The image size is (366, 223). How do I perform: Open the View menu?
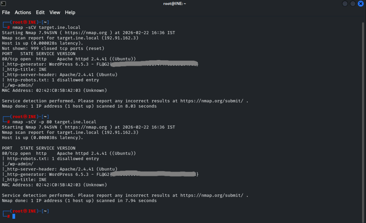tap(55, 13)
